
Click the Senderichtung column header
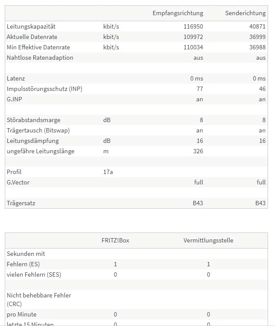point(245,13)
